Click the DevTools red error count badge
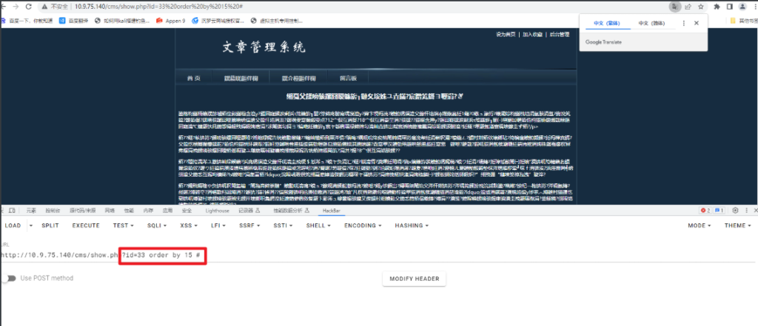Image resolution: width=758 pixels, height=326 pixels. (x=705, y=211)
